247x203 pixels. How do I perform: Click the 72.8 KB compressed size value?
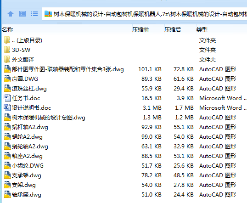pyautogui.click(x=184, y=69)
